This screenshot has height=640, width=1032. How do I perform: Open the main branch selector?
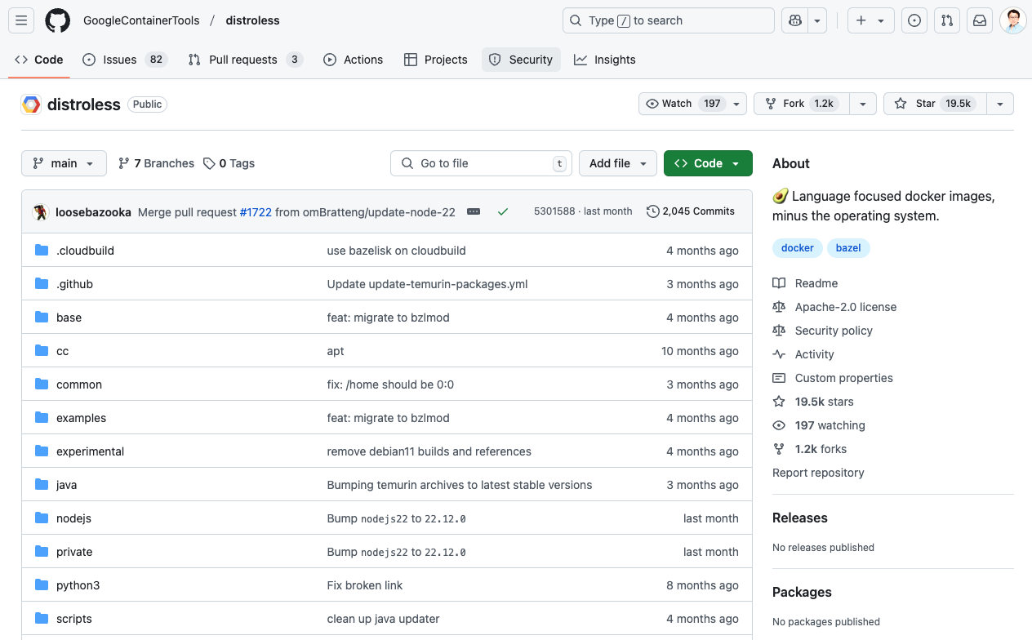(64, 163)
